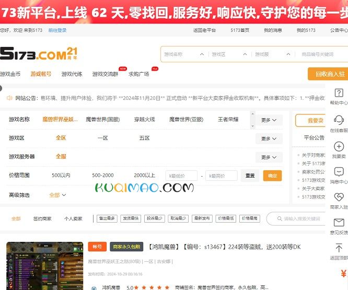348x290 pixels.
Task: Open the 5173首页 link
Action: point(240,30)
